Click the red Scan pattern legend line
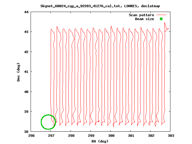 pyautogui.click(x=161, y=15)
